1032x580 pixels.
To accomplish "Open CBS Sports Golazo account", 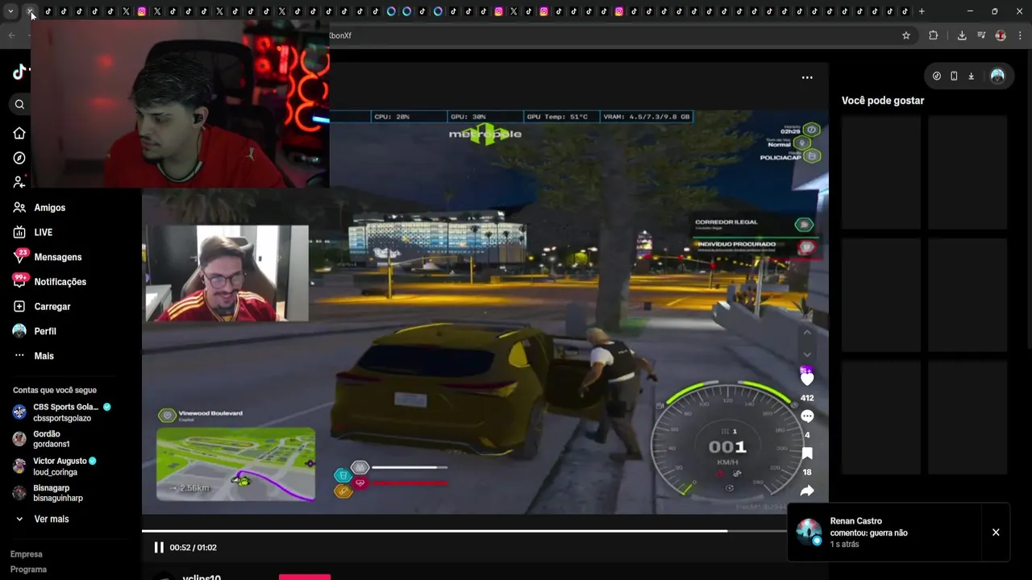I will click(62, 412).
